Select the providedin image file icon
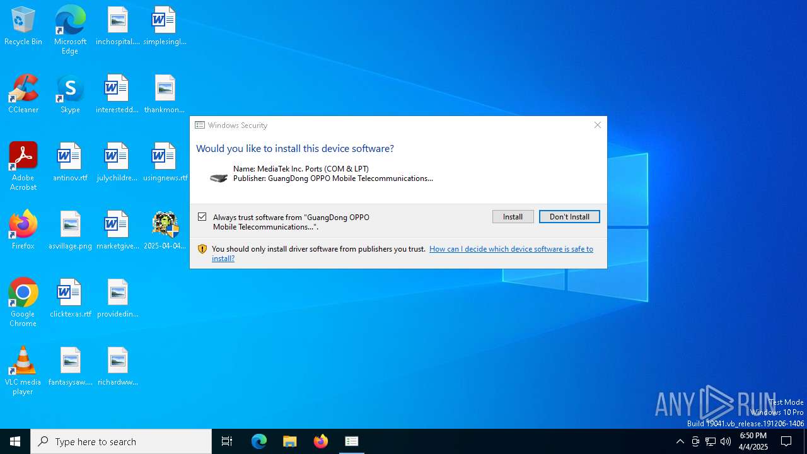807x454 pixels. click(117, 299)
